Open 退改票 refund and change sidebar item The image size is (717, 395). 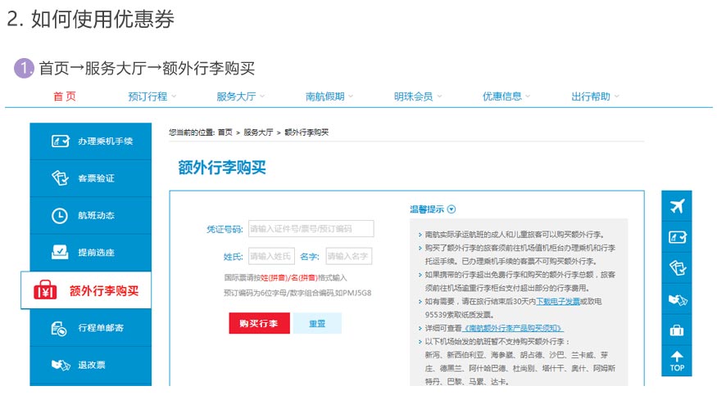coord(90,365)
